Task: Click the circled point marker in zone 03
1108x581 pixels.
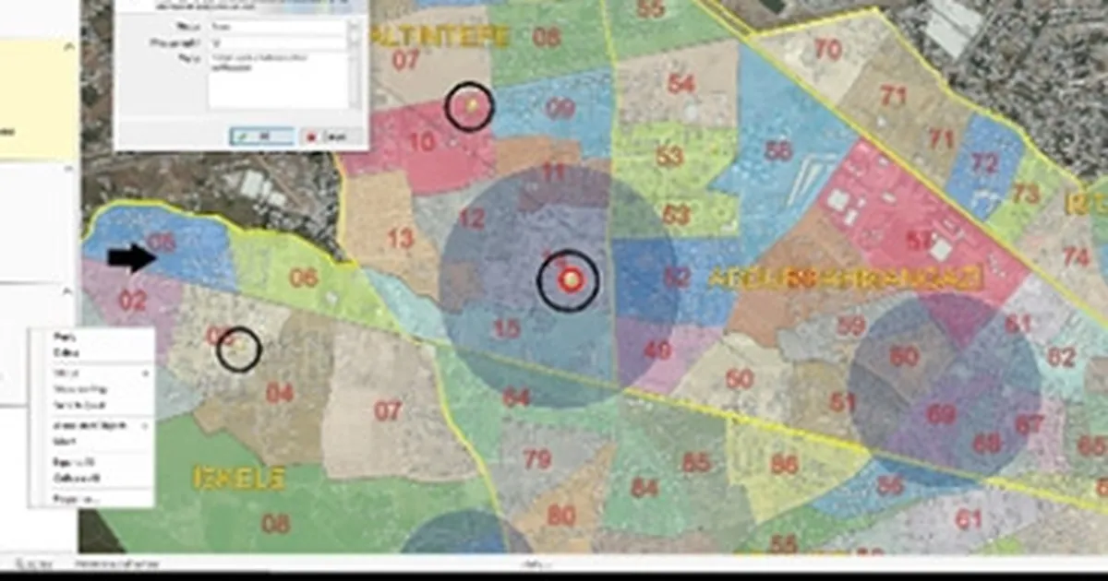Action: coord(239,350)
